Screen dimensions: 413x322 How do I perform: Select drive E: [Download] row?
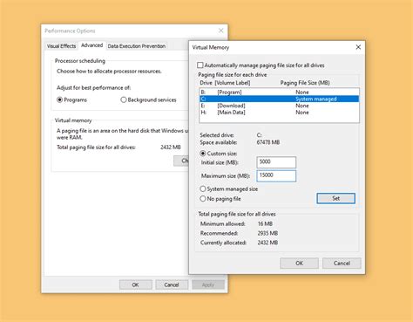pos(279,106)
